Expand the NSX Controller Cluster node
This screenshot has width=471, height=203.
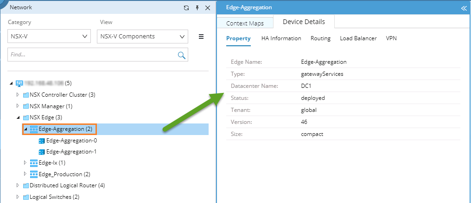[x=18, y=95]
